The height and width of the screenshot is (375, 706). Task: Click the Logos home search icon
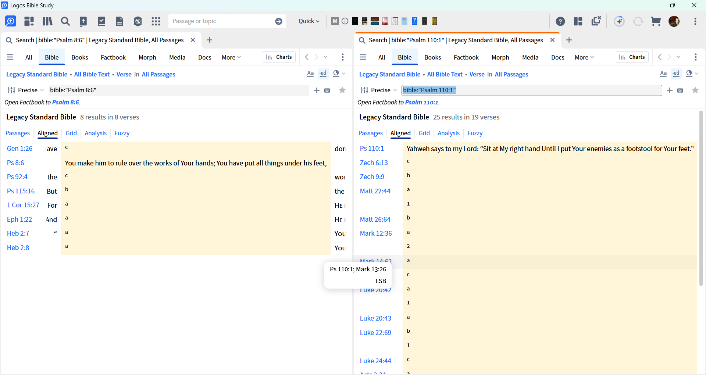click(11, 21)
